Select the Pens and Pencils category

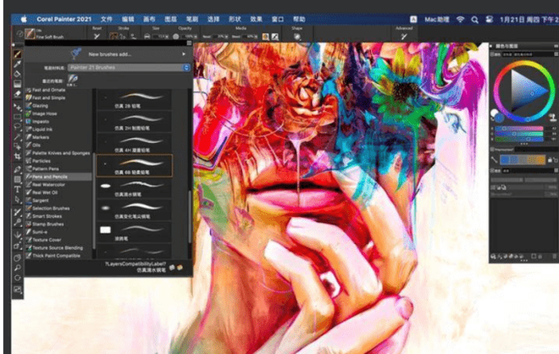pyautogui.click(x=58, y=177)
